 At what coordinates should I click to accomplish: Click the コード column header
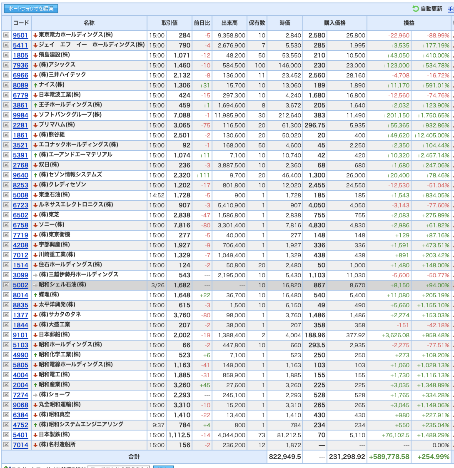21,22
